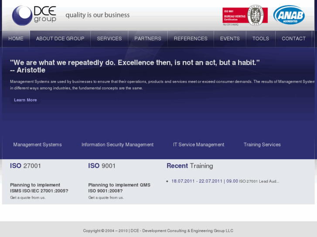Click the Management Systems description paragraph

coord(162,85)
